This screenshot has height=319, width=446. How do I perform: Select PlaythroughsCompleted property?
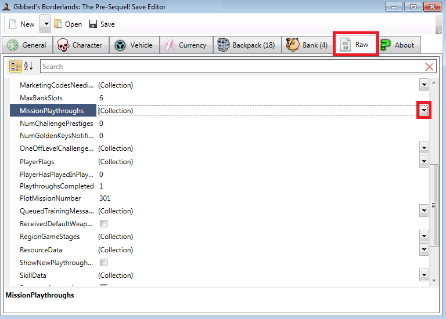coord(56,186)
